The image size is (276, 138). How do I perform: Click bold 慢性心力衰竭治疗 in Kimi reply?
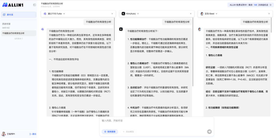click(x=140, y=63)
